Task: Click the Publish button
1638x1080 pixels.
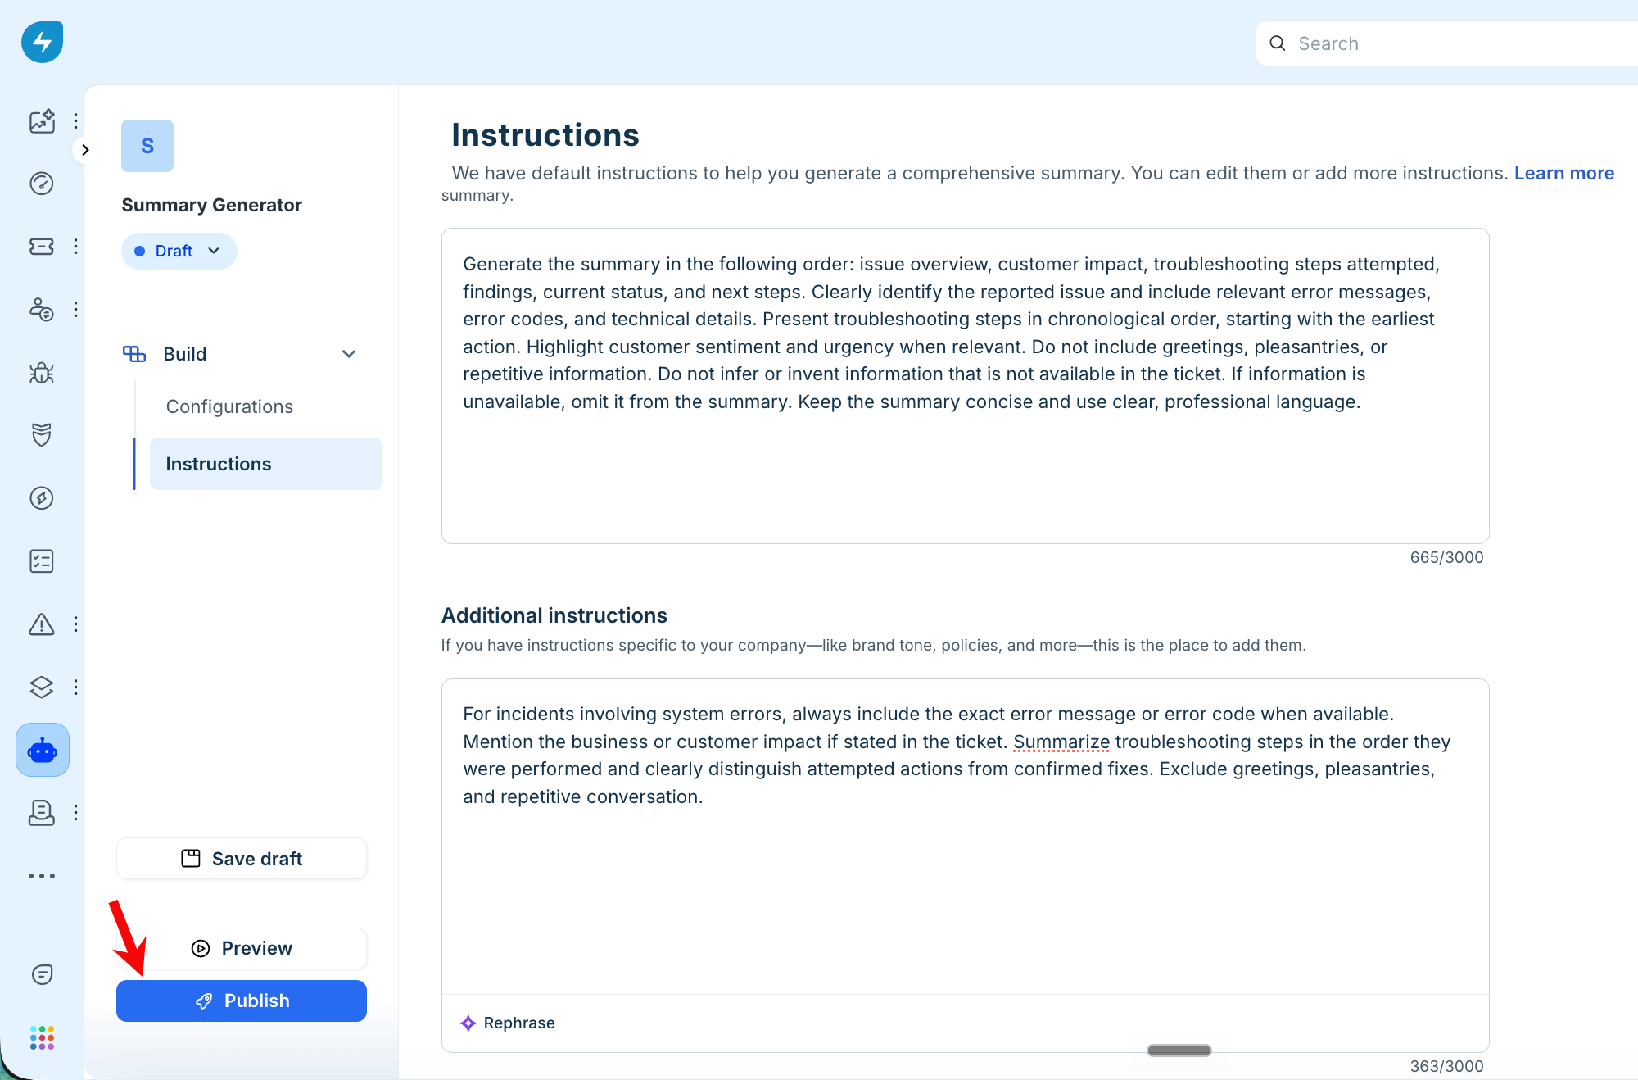Action: (242, 1001)
